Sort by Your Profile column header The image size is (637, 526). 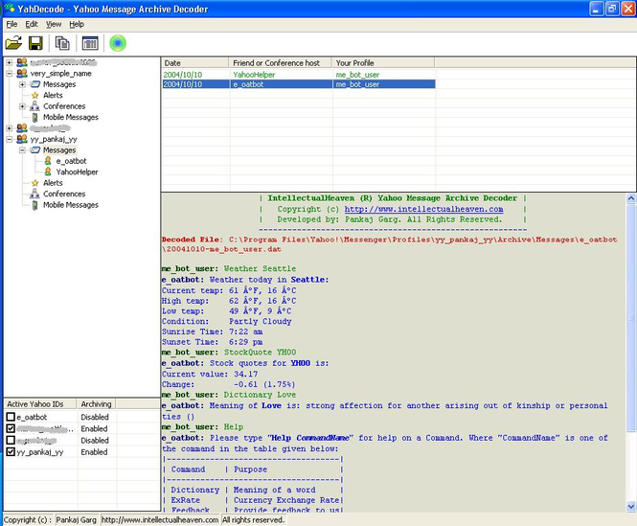click(383, 63)
